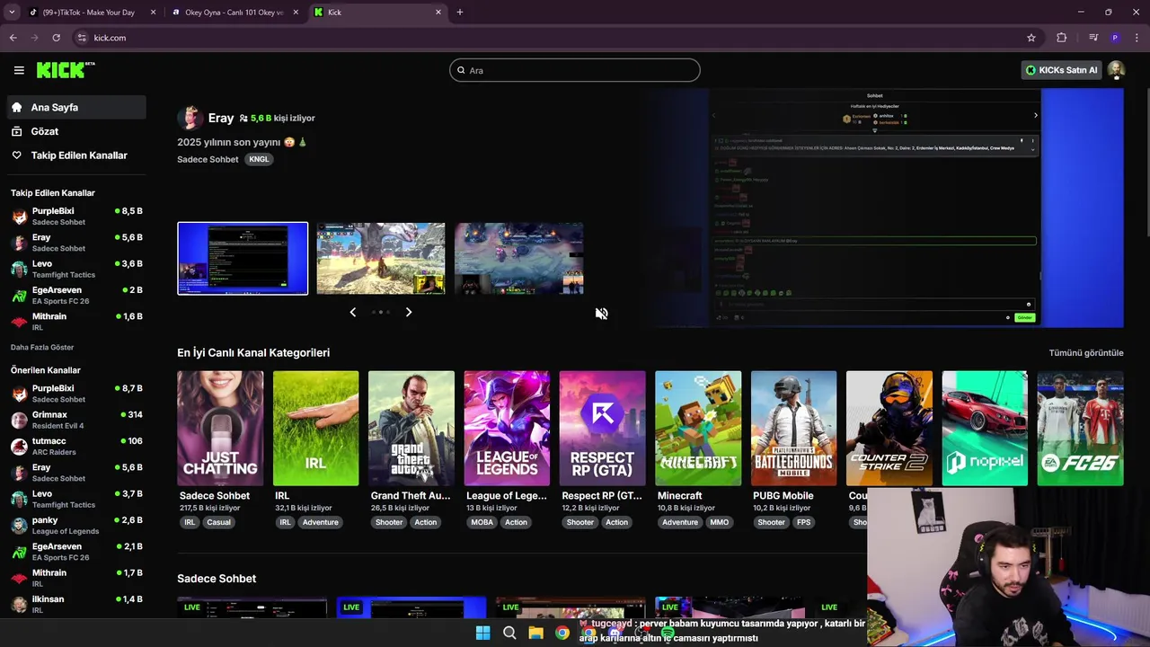Reload the page in Chrome
The width and height of the screenshot is (1150, 647).
[56, 38]
